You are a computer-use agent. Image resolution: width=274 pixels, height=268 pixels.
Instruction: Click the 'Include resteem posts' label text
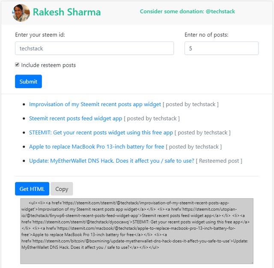tap(48, 65)
